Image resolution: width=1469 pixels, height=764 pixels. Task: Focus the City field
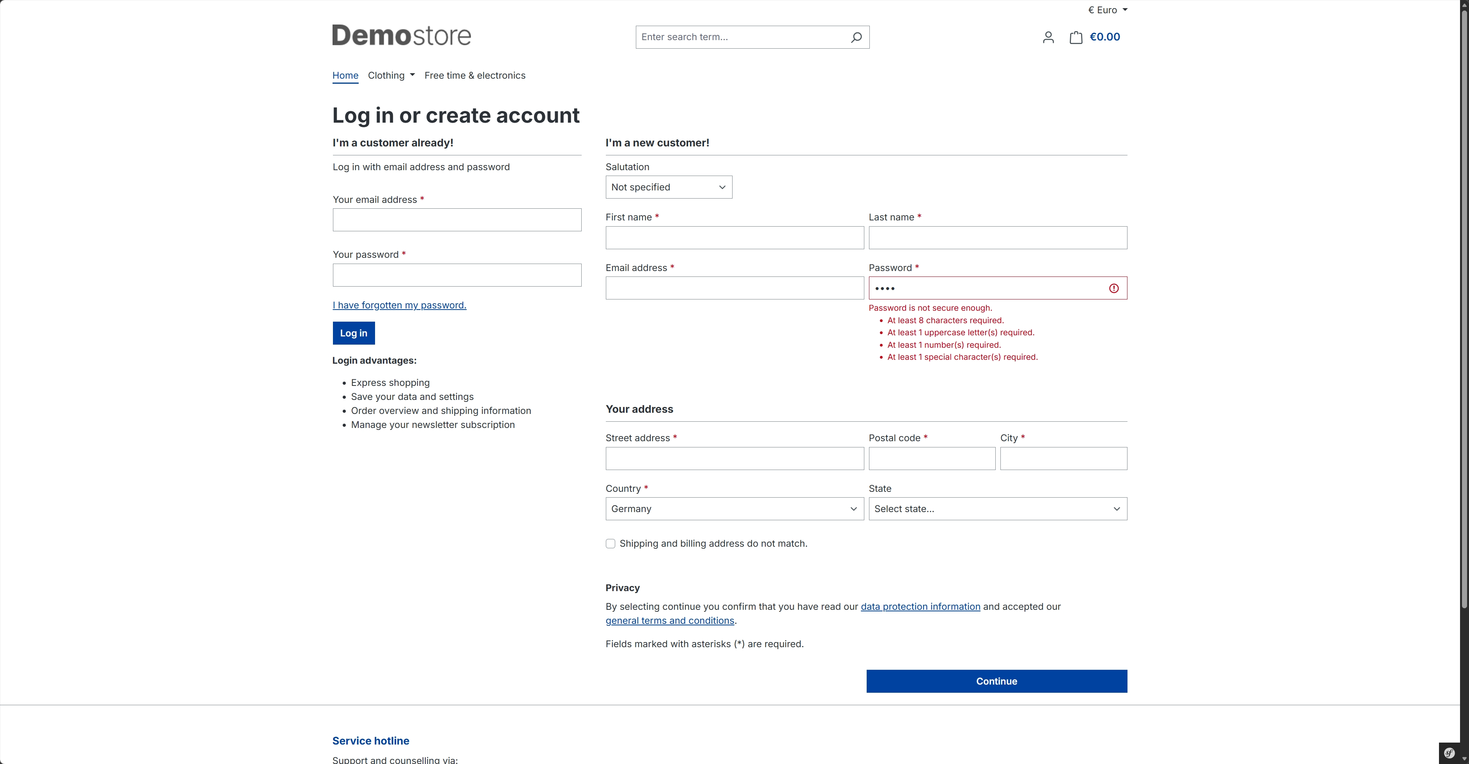pyautogui.click(x=1064, y=459)
